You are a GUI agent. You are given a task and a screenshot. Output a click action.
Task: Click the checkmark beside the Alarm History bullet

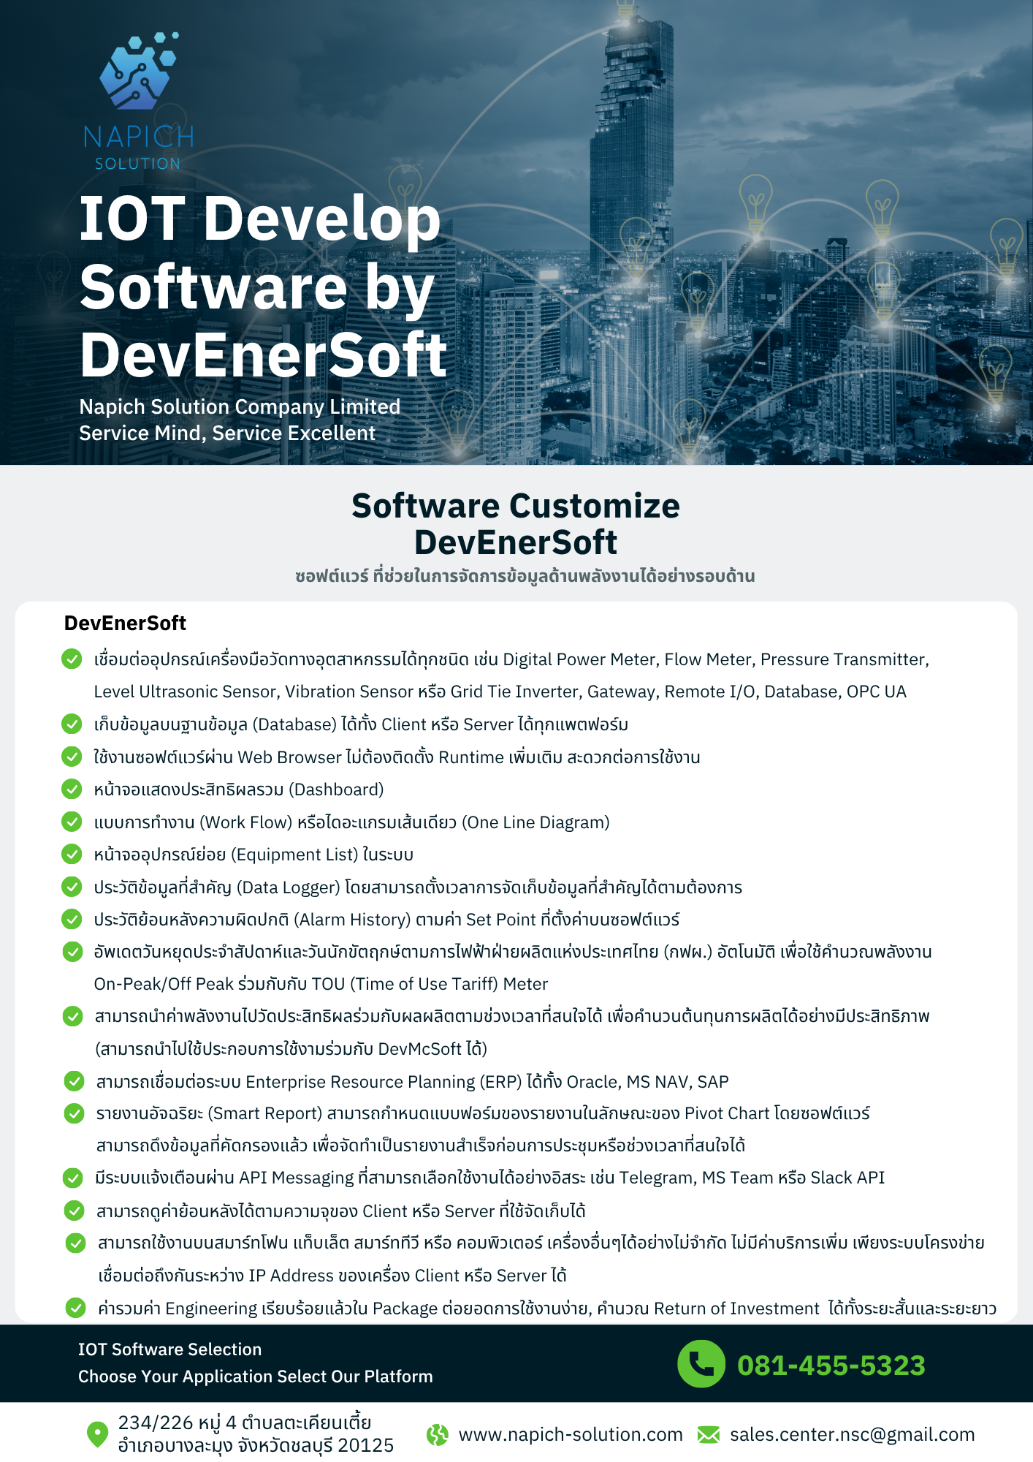click(x=72, y=919)
